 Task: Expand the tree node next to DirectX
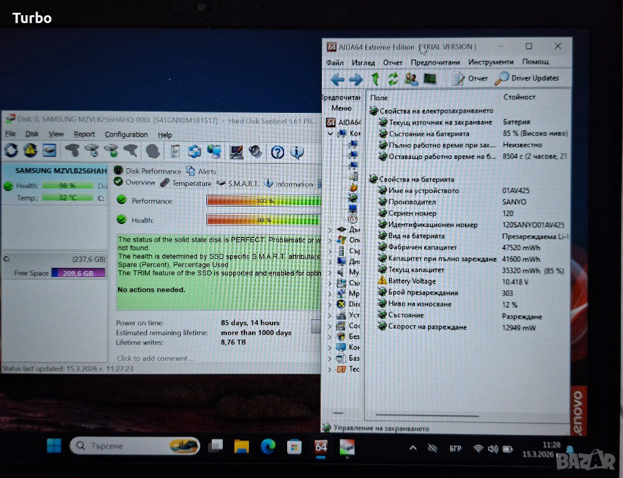[x=330, y=304]
